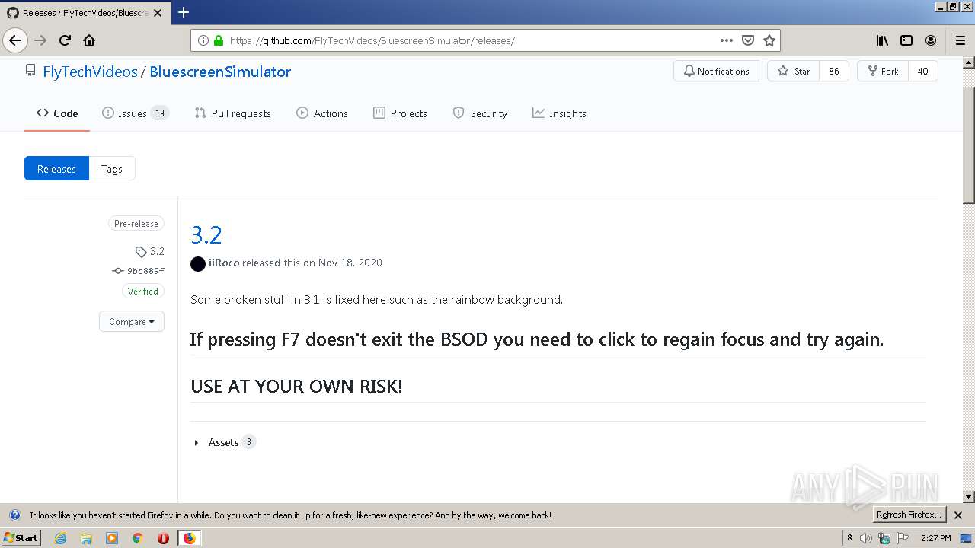Open the FlyTechVideos owner link
The height and width of the screenshot is (548, 975).
click(90, 72)
